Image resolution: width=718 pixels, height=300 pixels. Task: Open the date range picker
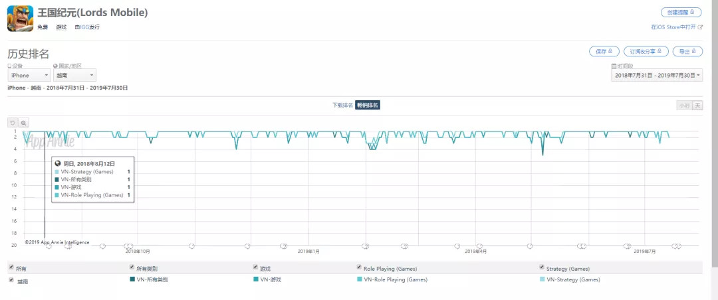[x=656, y=76]
